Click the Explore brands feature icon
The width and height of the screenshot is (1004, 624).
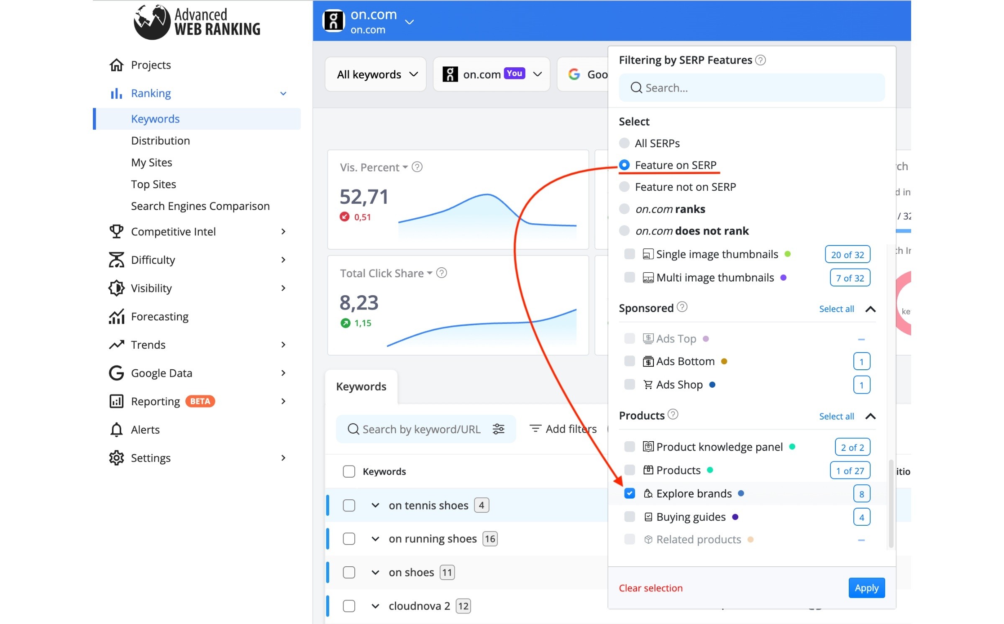648,494
